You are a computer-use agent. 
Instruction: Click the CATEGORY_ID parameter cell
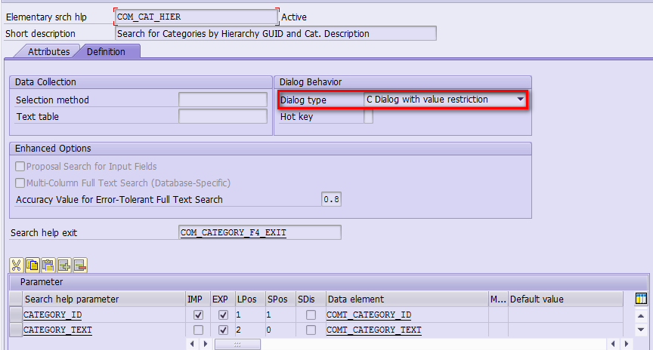click(x=104, y=315)
